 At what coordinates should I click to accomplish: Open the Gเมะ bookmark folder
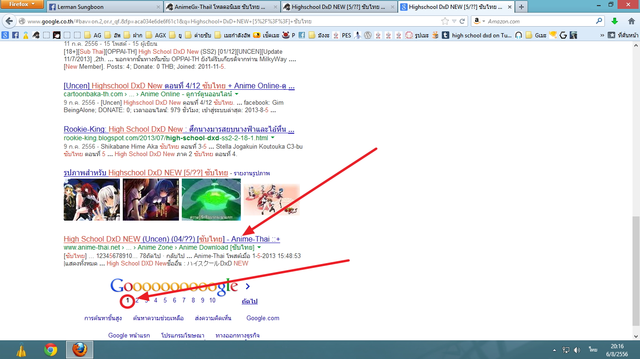pyautogui.click(x=536, y=35)
